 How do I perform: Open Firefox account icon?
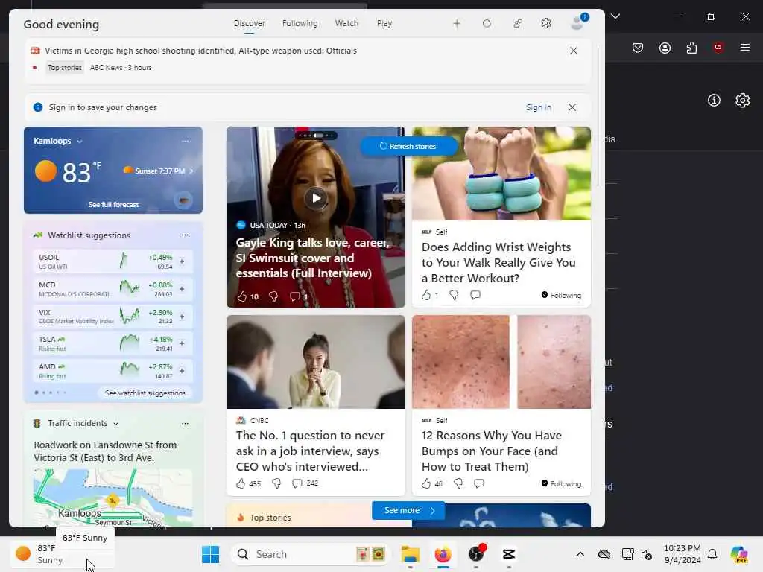point(665,48)
